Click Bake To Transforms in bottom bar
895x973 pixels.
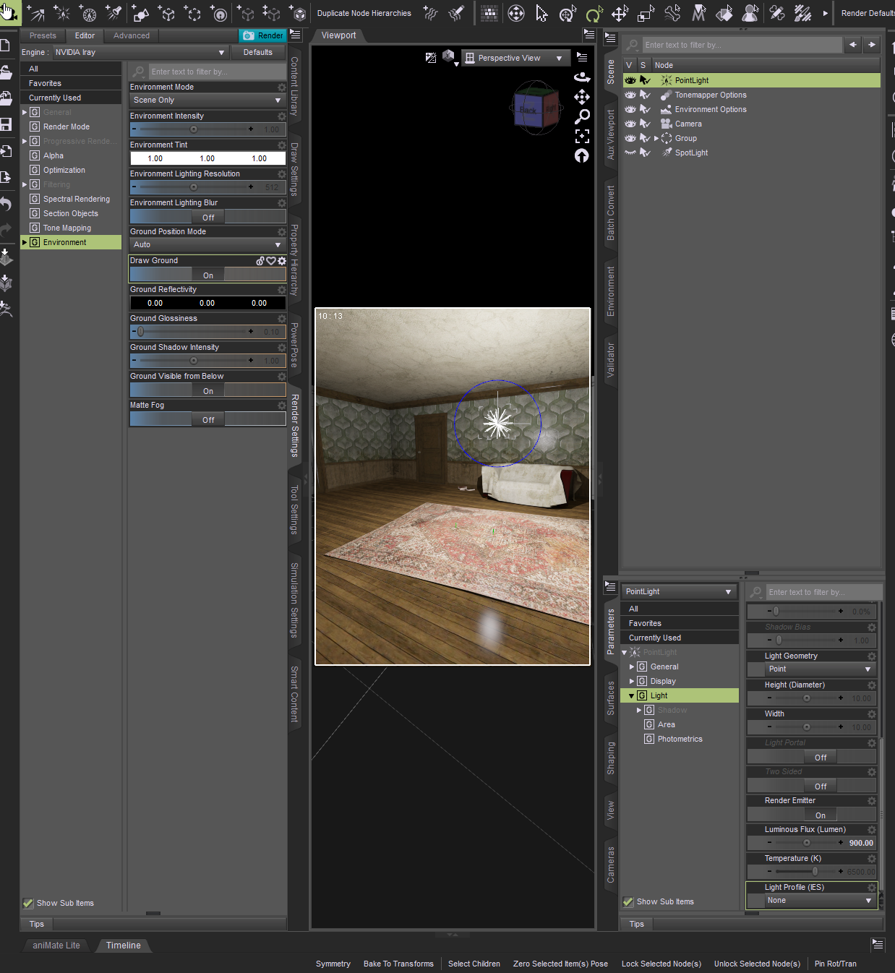pyautogui.click(x=398, y=964)
